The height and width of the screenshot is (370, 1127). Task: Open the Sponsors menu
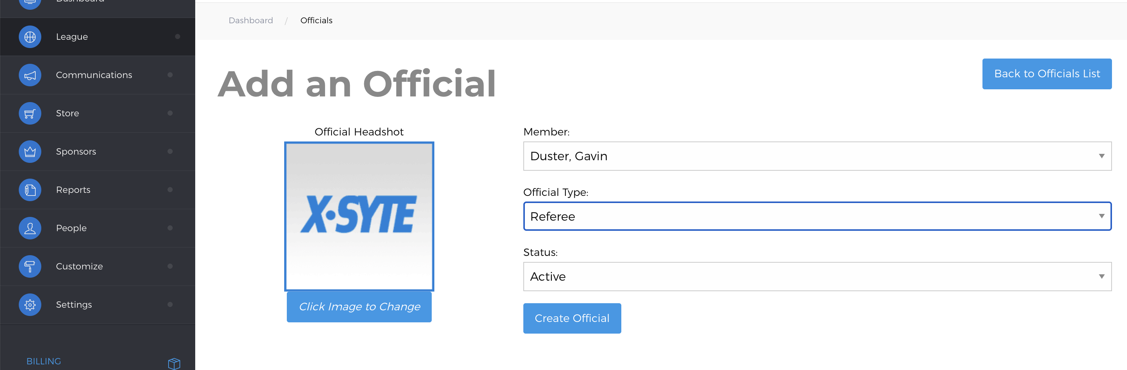(x=98, y=152)
